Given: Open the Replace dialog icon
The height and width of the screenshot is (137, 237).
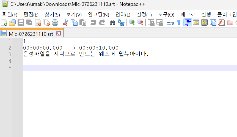Looking at the screenshot, I should coord(121,23).
